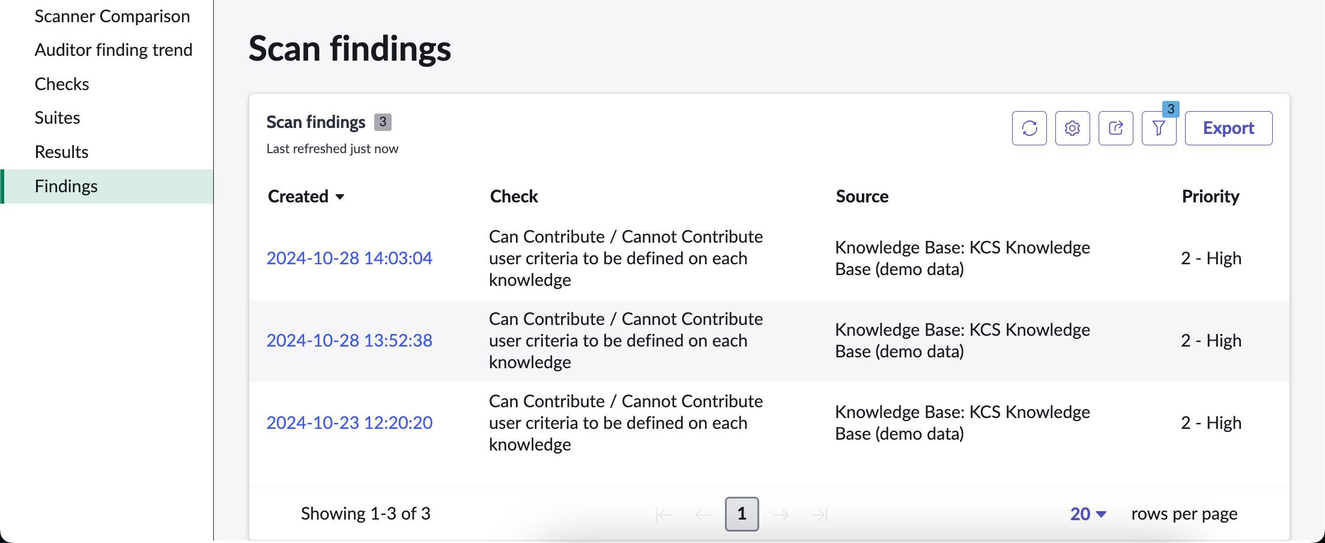The image size is (1325, 543).
Task: Navigate to Suites in sidebar
Action: (x=57, y=118)
